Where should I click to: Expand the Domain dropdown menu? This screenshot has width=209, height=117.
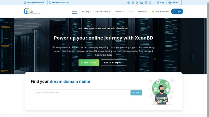[119, 11]
